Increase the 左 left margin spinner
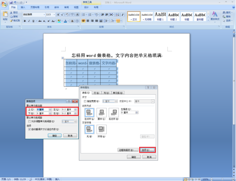Screen dimensions: 236x181 76,109
